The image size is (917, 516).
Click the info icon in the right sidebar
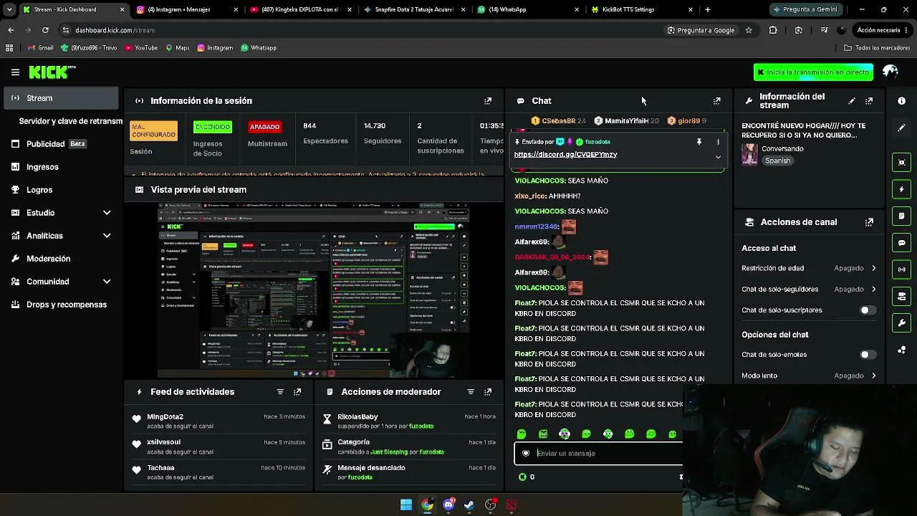pos(902,101)
